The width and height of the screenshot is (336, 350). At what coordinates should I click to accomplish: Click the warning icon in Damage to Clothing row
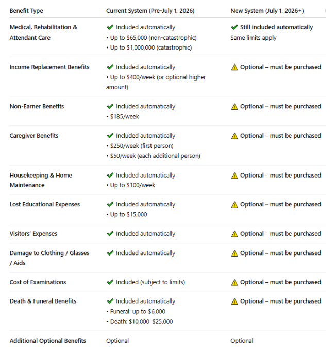click(x=234, y=253)
